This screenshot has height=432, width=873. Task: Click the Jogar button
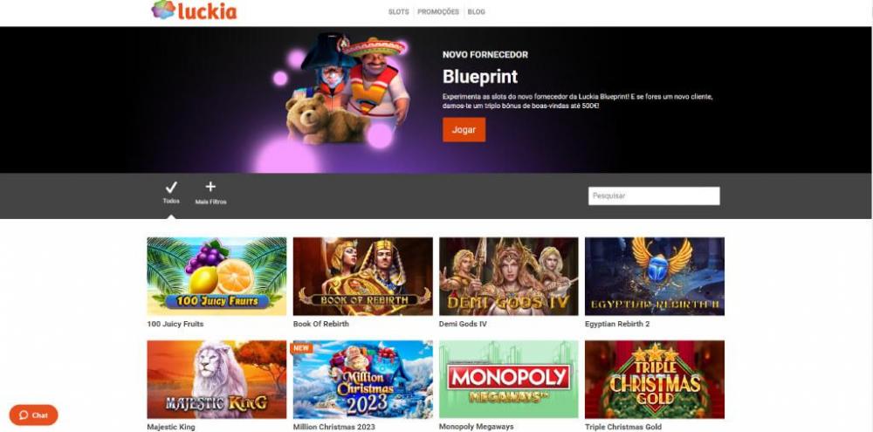[x=464, y=130]
